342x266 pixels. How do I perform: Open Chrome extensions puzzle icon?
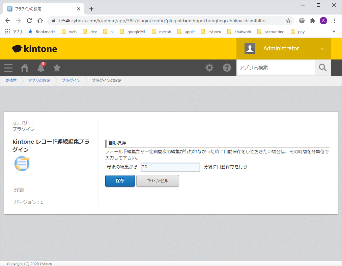(313, 21)
